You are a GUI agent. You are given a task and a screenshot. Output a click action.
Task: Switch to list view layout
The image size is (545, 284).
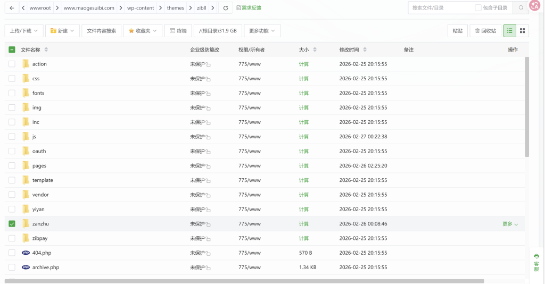[509, 30]
